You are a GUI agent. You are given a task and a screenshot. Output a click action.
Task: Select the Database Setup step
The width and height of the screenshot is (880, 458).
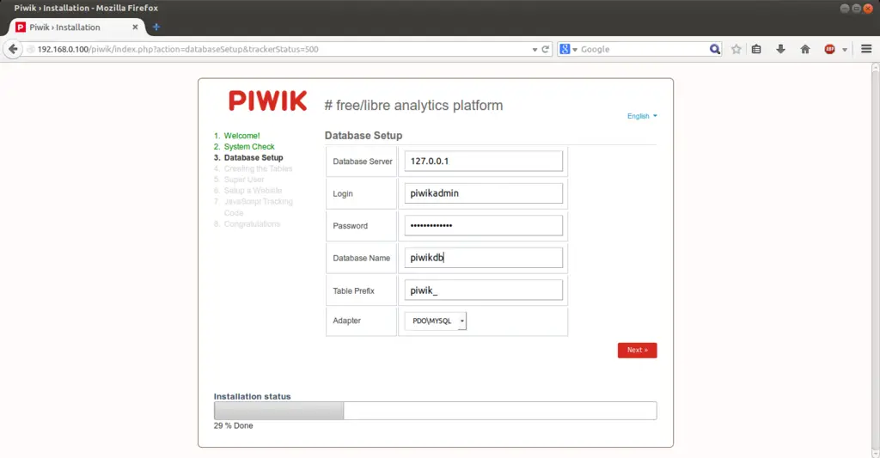[x=254, y=158]
